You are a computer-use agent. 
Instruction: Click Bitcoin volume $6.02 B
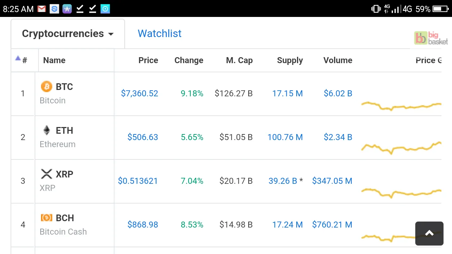coord(338,93)
